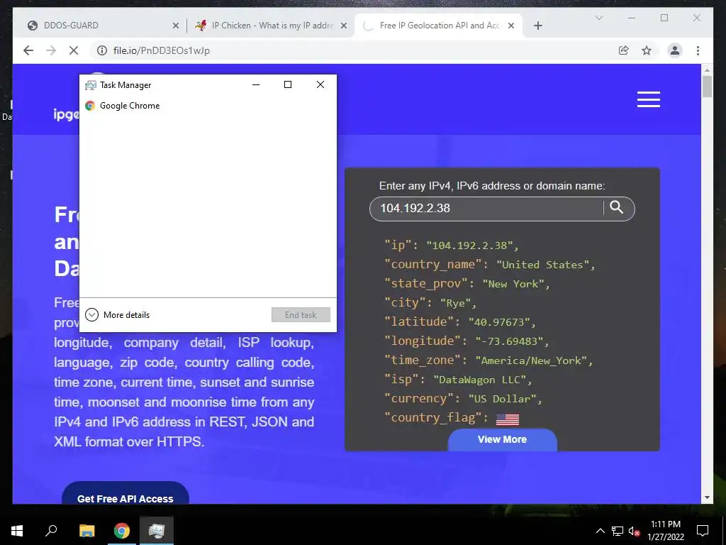Click the "United States" country value

point(542,265)
